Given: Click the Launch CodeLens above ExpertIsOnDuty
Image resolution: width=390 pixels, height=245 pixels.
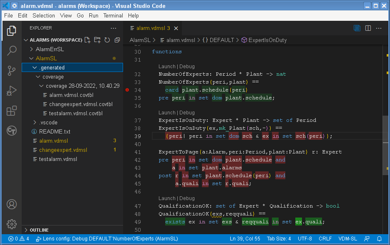Looking at the screenshot, I should [166, 112].
